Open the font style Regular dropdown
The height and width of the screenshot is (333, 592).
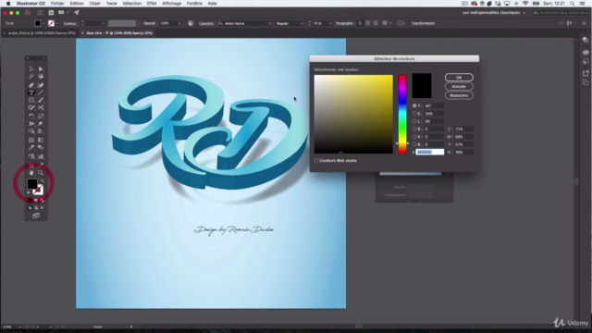[302, 23]
